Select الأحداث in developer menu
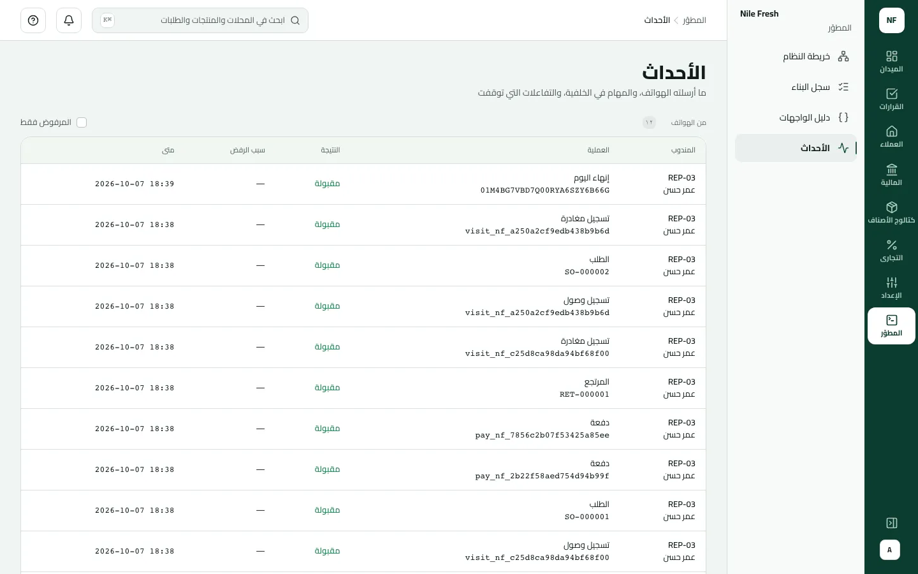The image size is (918, 574). (x=796, y=148)
